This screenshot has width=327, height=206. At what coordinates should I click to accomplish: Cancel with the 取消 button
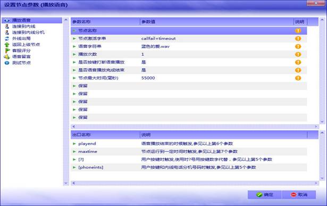click(299, 195)
